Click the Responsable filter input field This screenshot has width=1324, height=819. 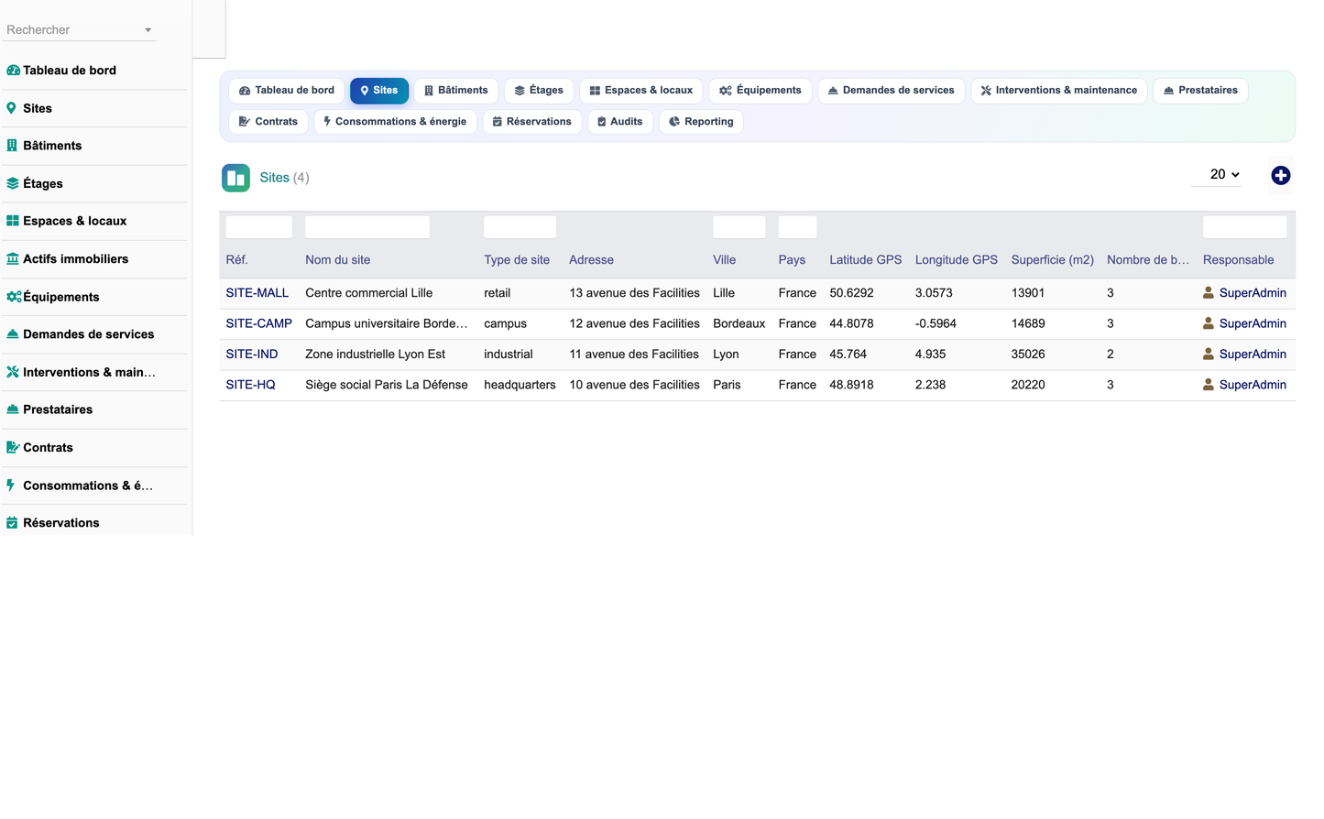(x=1244, y=227)
